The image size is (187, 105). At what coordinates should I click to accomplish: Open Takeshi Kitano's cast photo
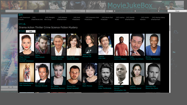point(58,45)
